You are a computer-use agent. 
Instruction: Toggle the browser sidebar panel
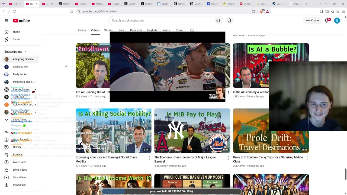(322, 11)
